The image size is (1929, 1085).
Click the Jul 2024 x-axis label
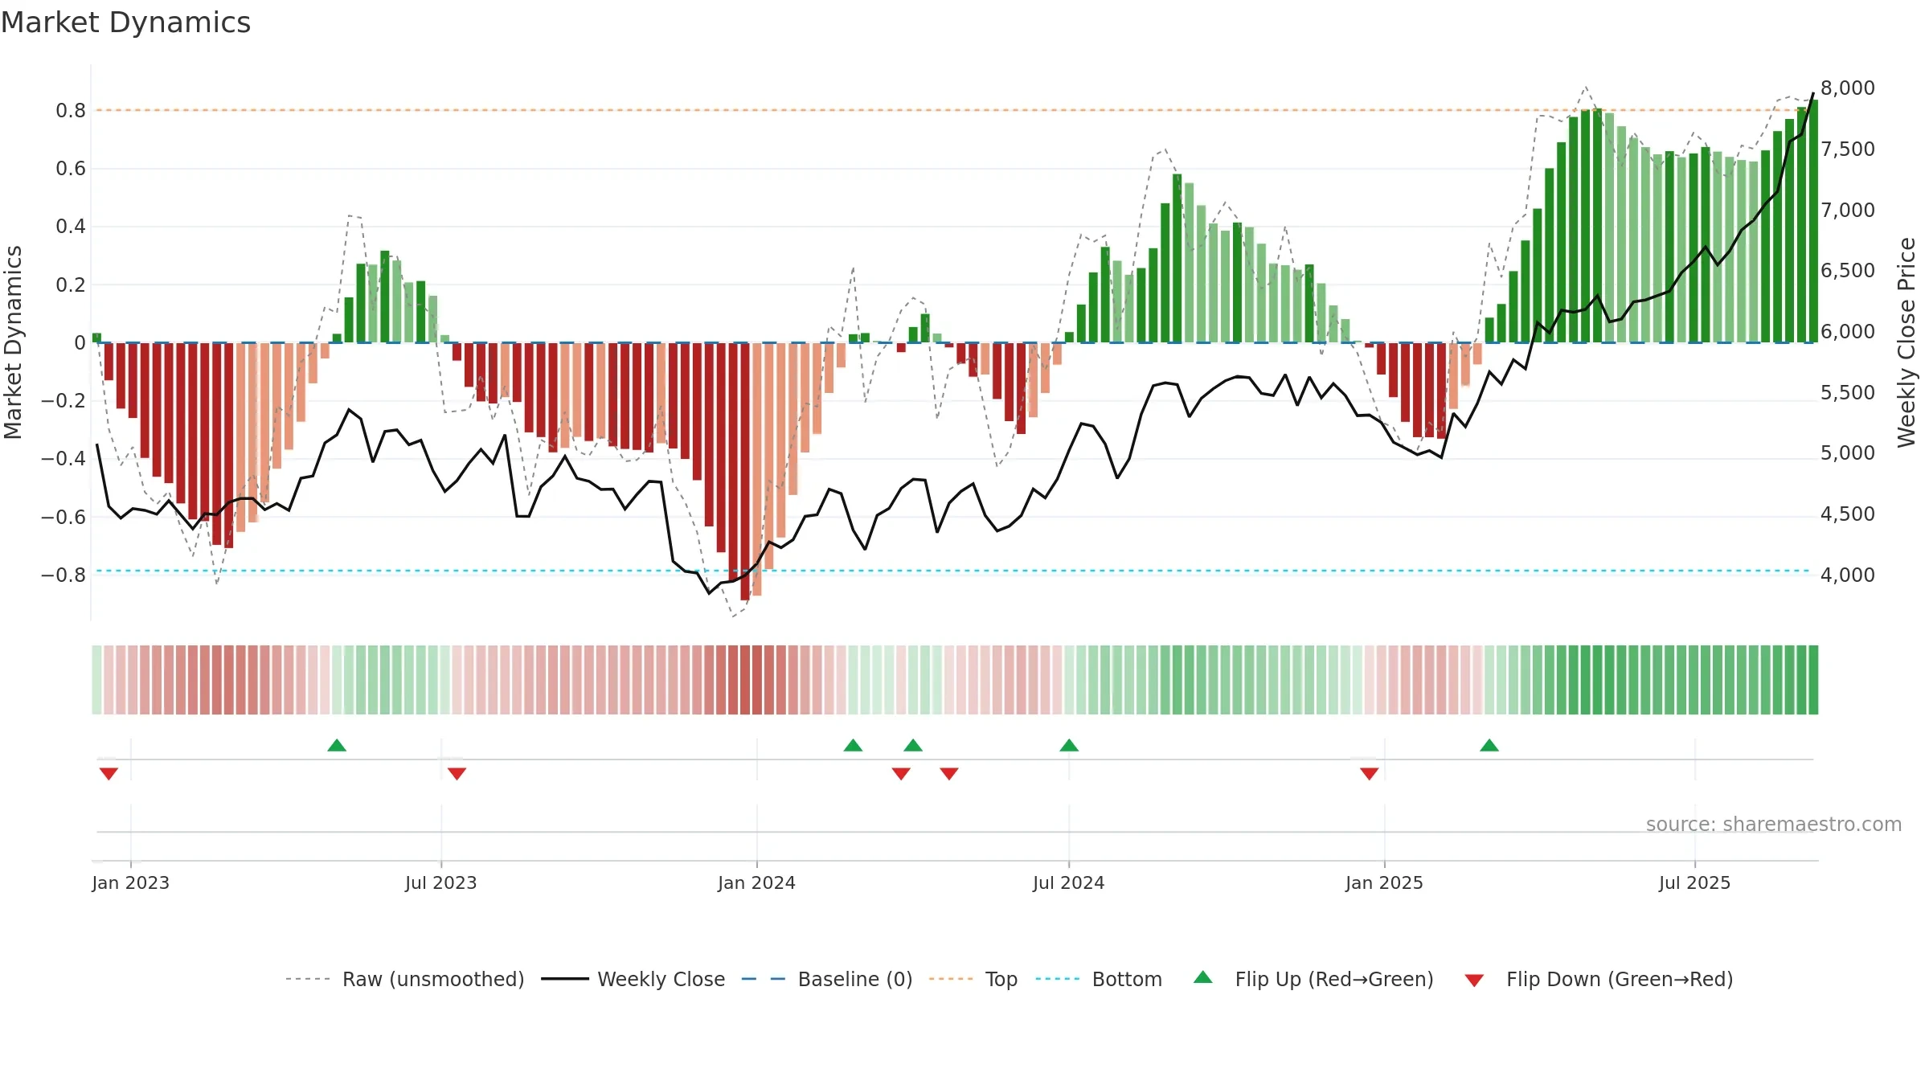(1068, 882)
